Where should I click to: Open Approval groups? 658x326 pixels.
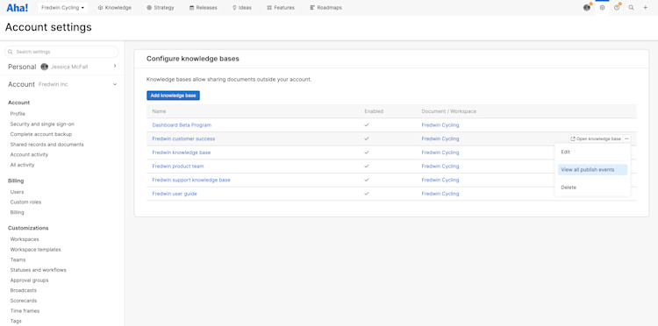(29, 280)
